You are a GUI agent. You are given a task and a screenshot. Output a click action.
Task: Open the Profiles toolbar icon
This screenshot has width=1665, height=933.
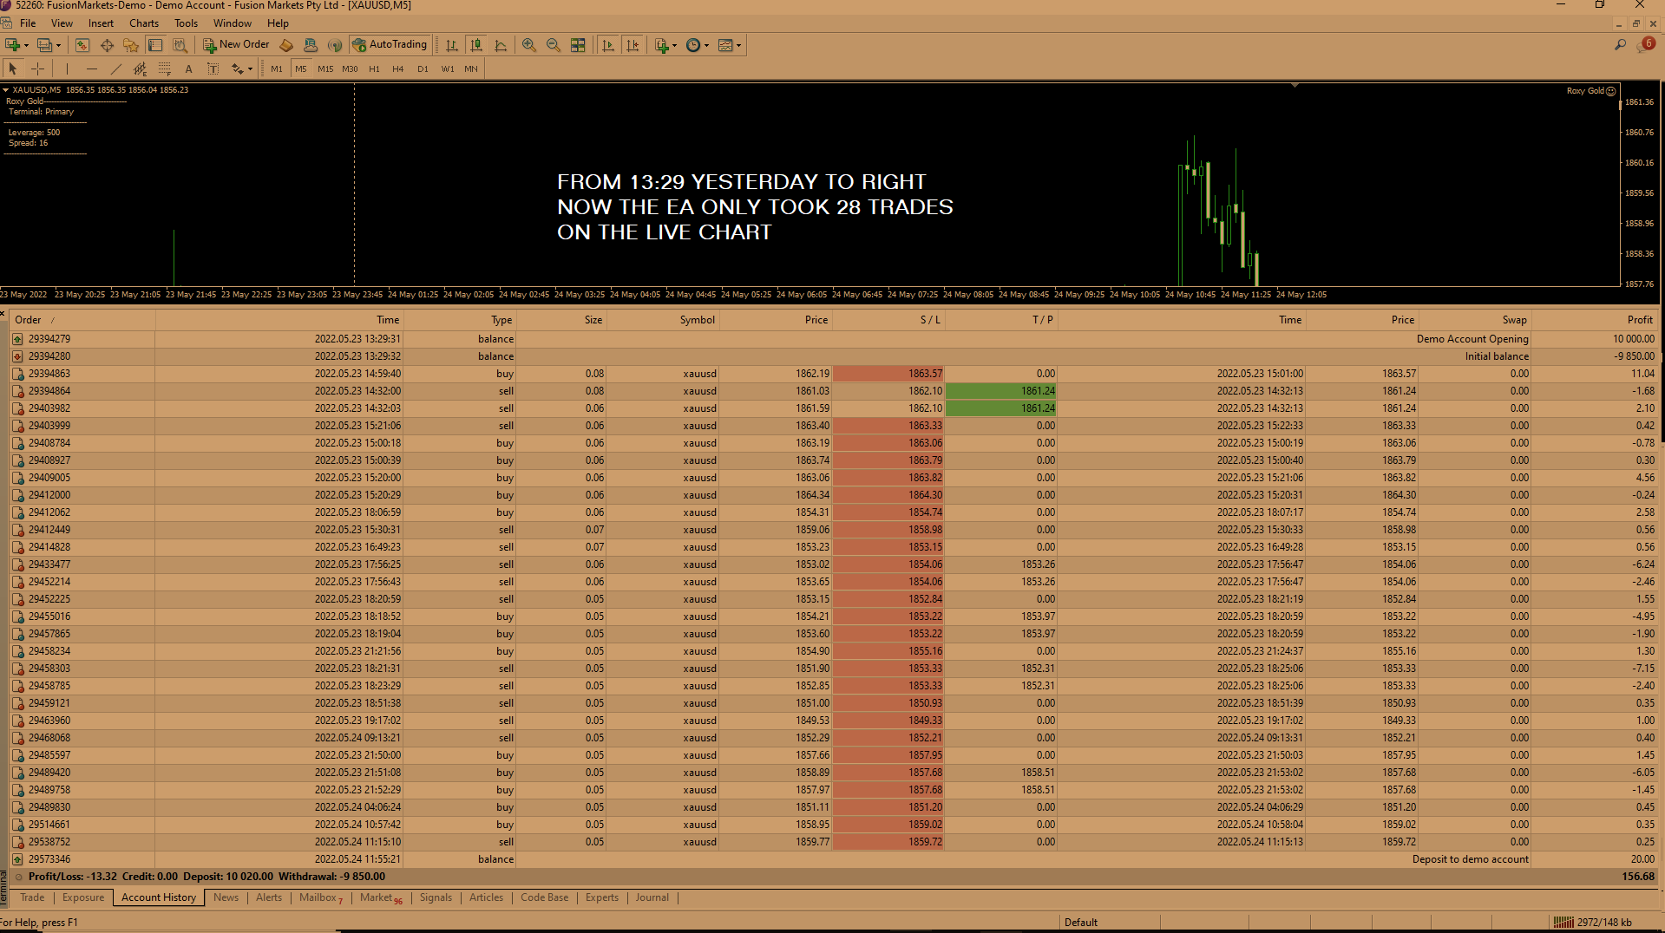tap(44, 45)
